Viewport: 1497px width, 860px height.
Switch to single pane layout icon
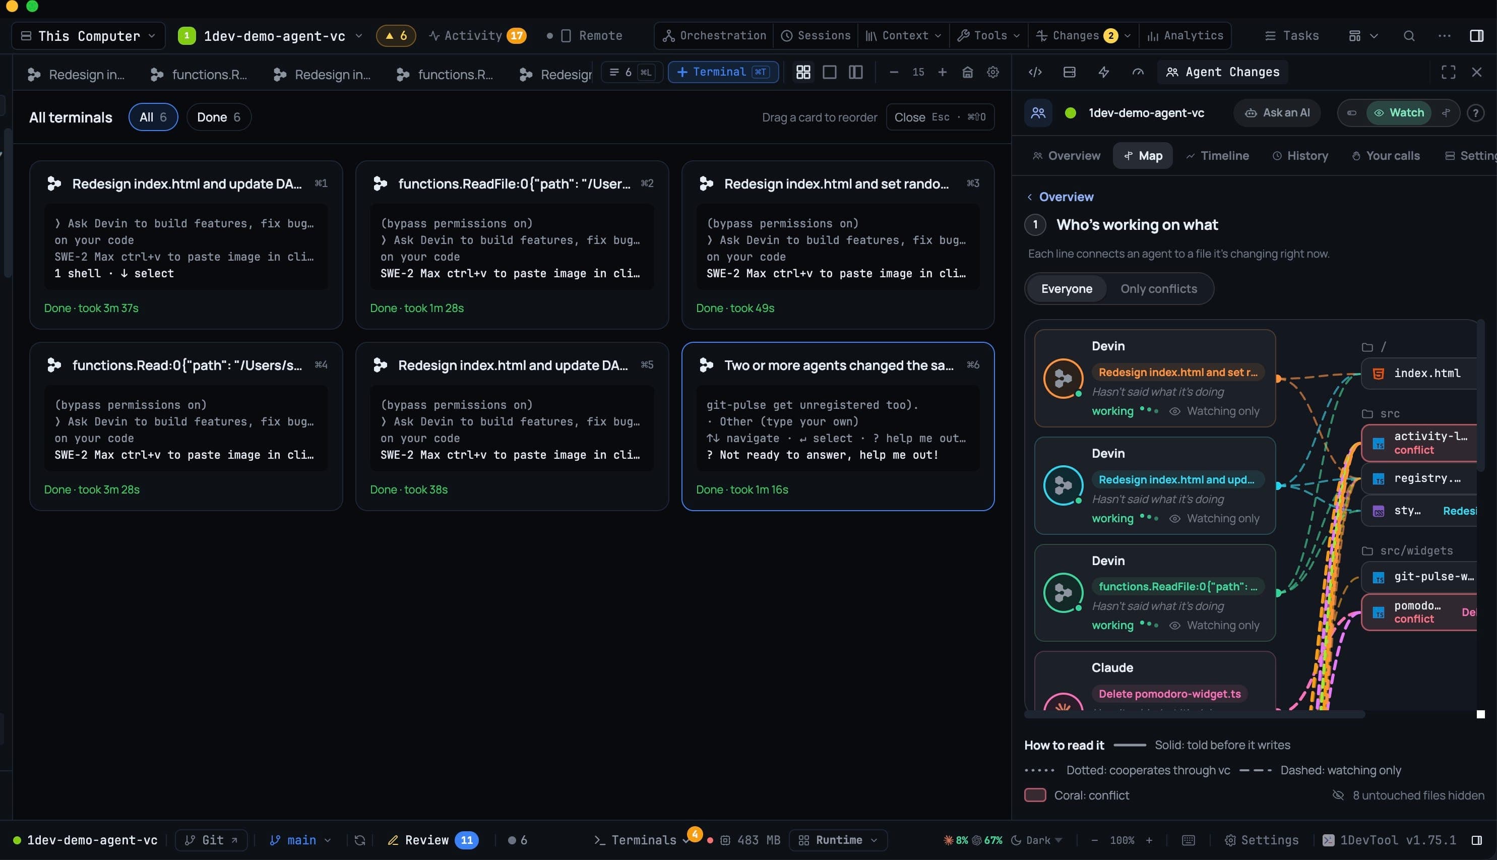coord(829,72)
